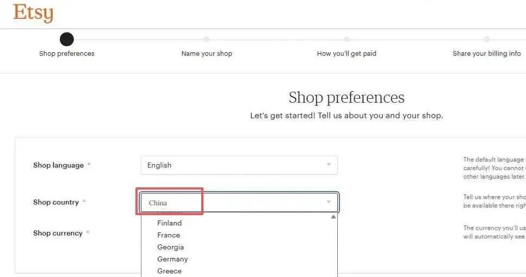Open the Shop language dropdown showing English

tap(234, 165)
